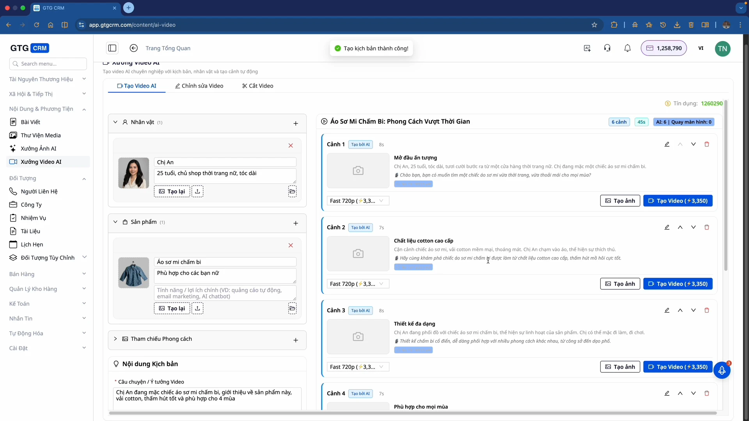
Task: Upload image for Áo sơ mi product
Action: pyautogui.click(x=197, y=308)
